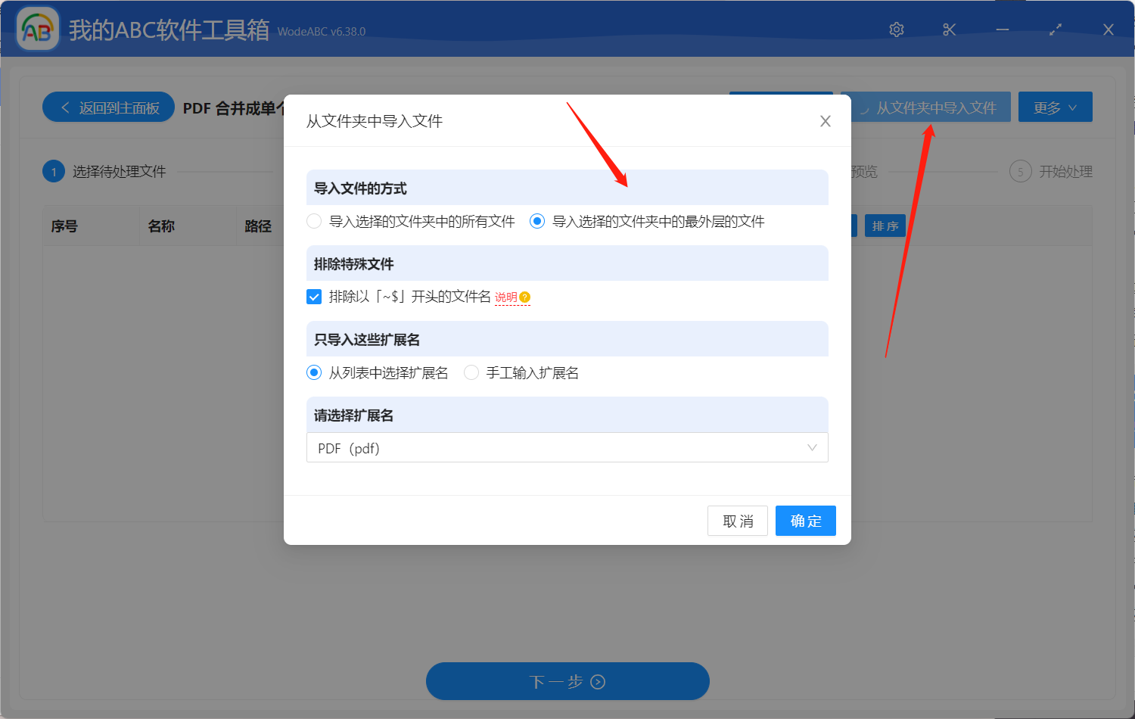Click the AB app logo icon
1135x719 pixels.
pyautogui.click(x=37, y=28)
